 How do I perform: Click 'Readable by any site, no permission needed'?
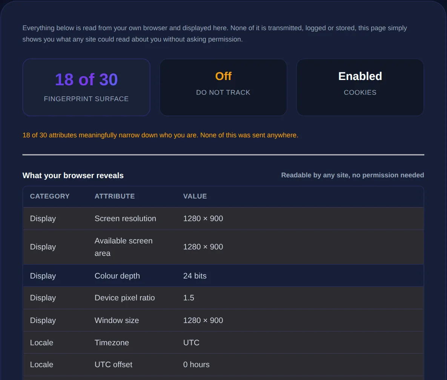coord(353,175)
